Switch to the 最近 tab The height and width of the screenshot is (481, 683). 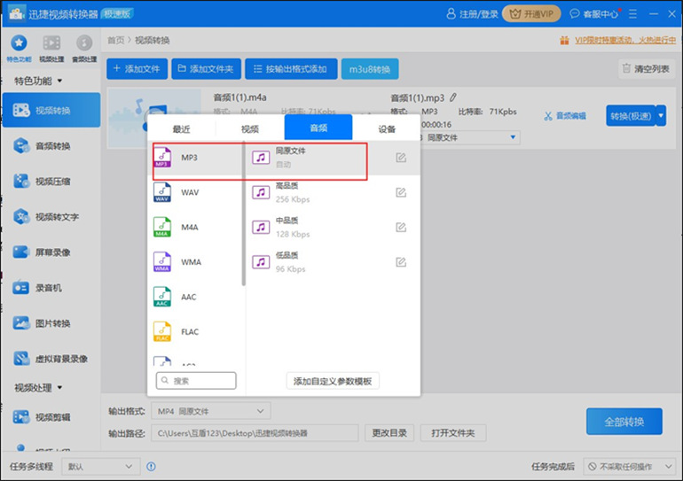click(181, 128)
